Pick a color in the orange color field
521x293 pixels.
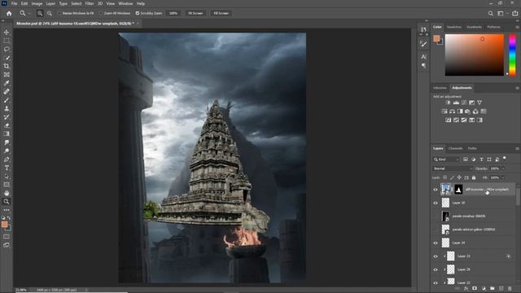click(x=475, y=55)
